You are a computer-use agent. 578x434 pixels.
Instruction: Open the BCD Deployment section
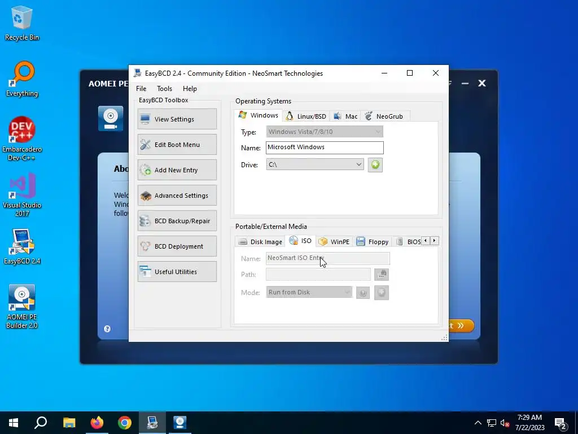point(177,246)
